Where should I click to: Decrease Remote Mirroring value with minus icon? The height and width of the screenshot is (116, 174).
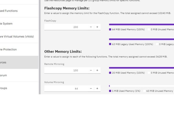point(91,70)
